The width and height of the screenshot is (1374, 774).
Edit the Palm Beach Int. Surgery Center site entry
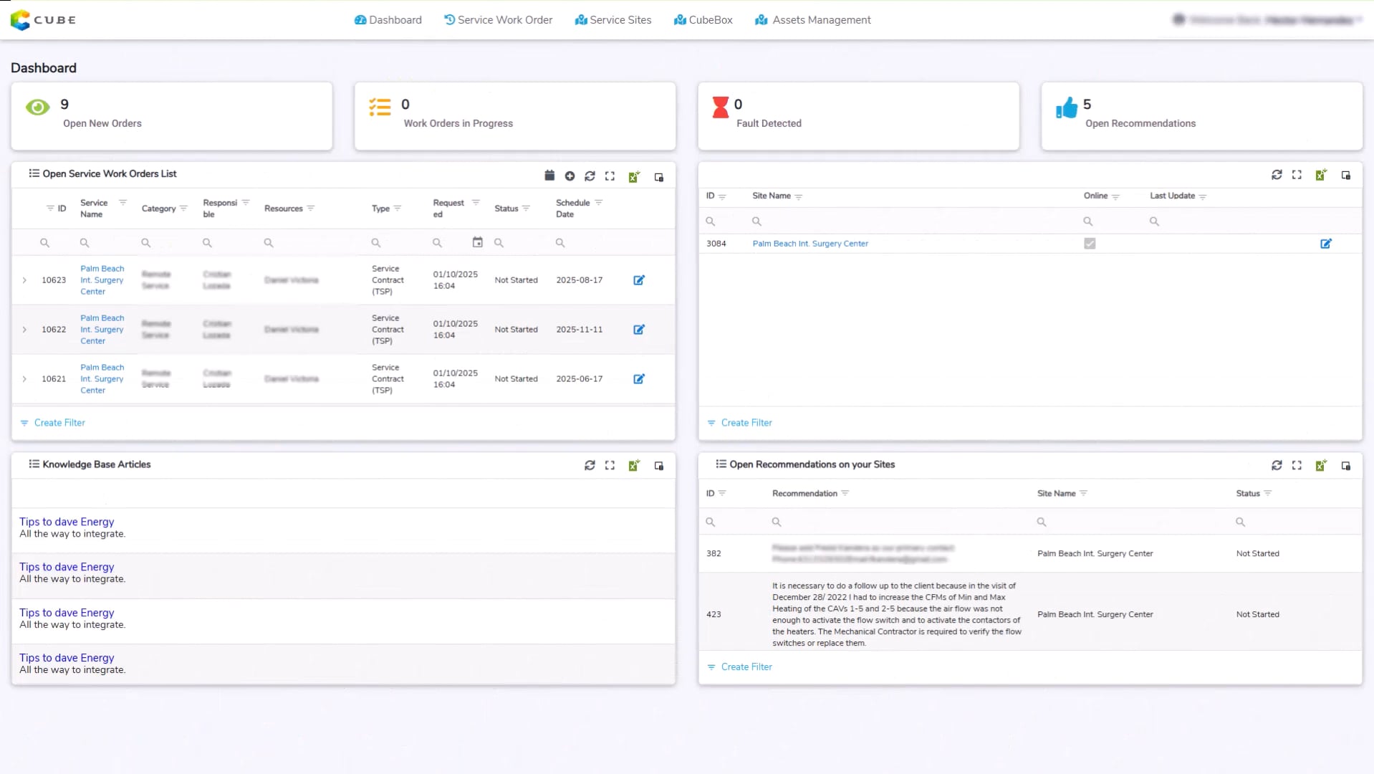click(1326, 244)
